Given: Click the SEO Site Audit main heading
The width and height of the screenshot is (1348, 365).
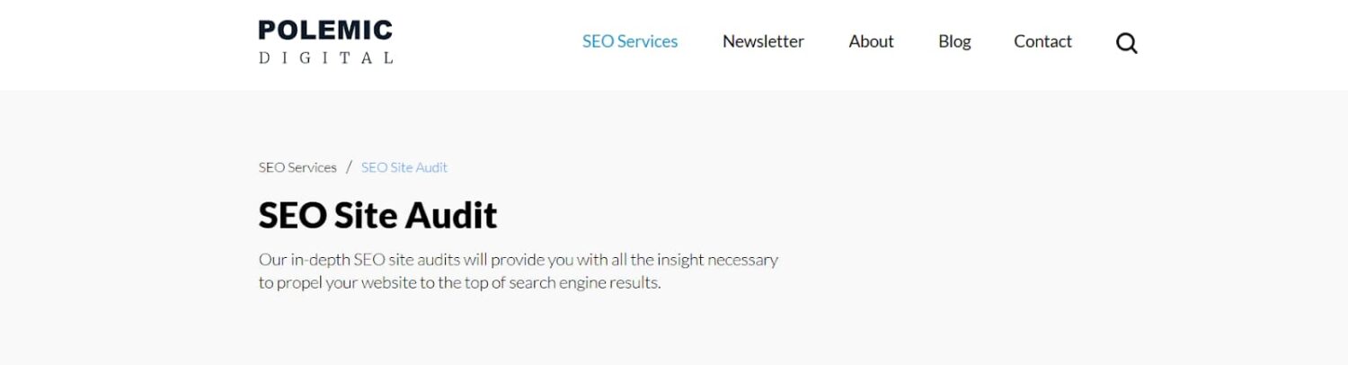Looking at the screenshot, I should [377, 216].
